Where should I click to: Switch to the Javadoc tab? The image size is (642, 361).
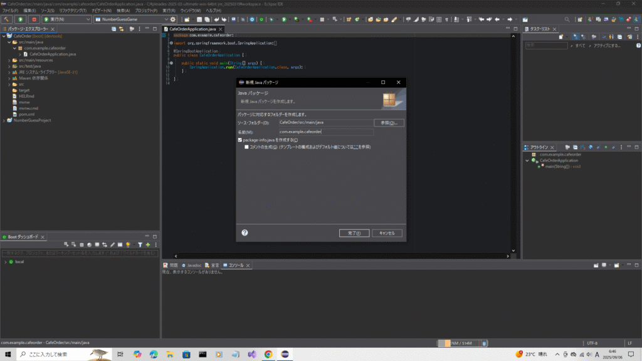pyautogui.click(x=193, y=265)
